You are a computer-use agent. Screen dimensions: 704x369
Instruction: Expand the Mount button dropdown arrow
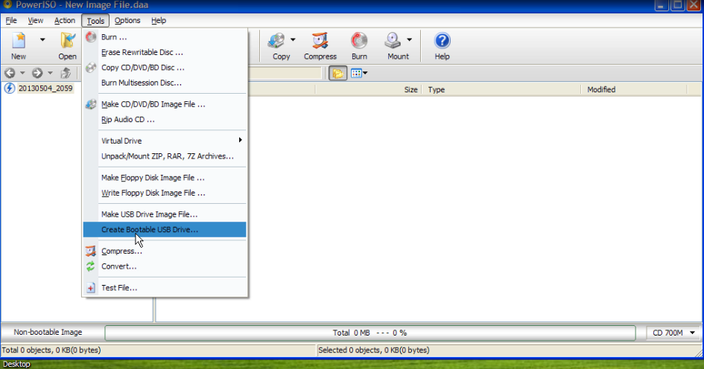(x=410, y=39)
